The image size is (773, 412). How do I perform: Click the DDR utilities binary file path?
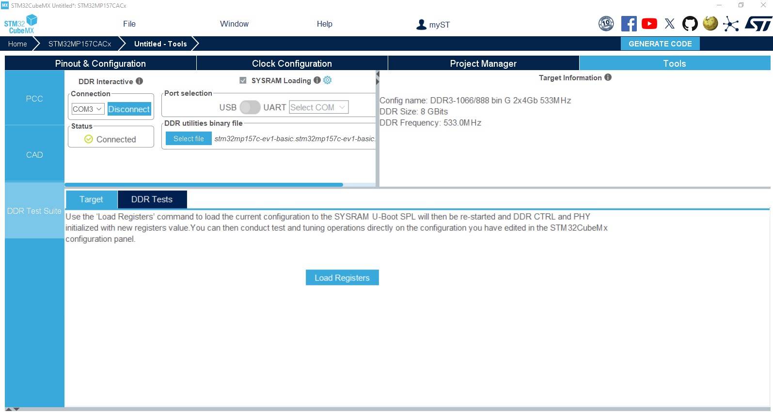click(295, 139)
